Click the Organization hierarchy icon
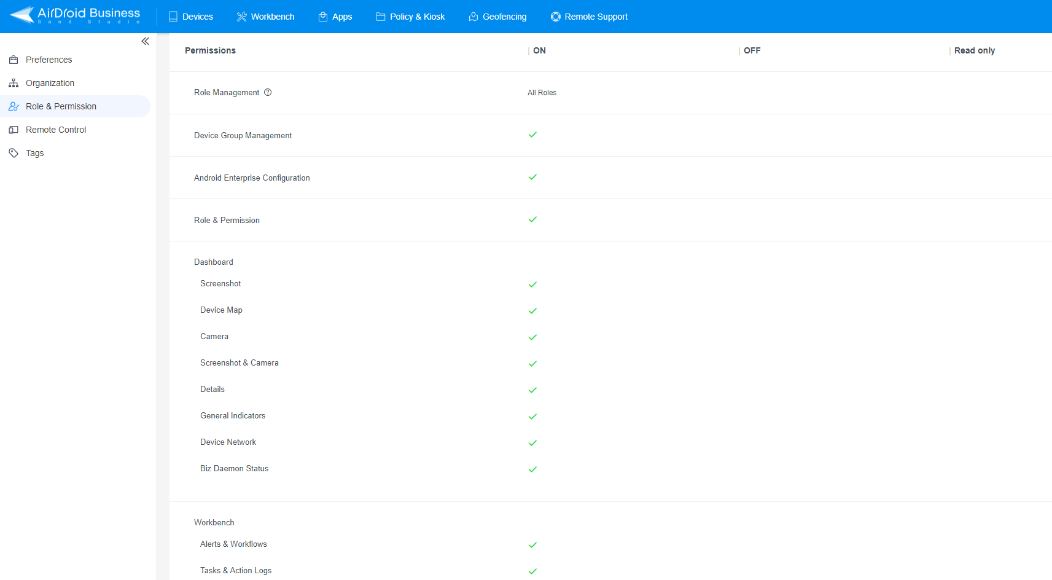The height and width of the screenshot is (580, 1052). (14, 83)
